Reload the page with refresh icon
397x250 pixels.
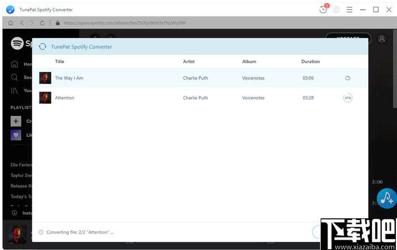(42, 23)
